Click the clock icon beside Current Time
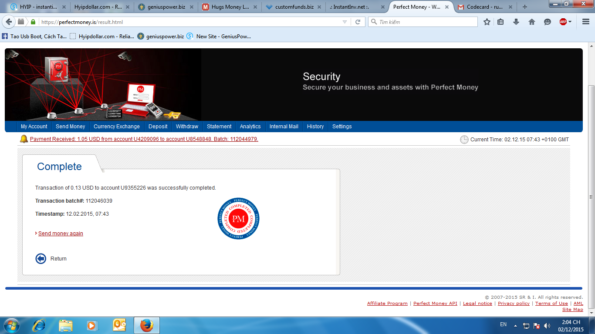 [464, 140]
